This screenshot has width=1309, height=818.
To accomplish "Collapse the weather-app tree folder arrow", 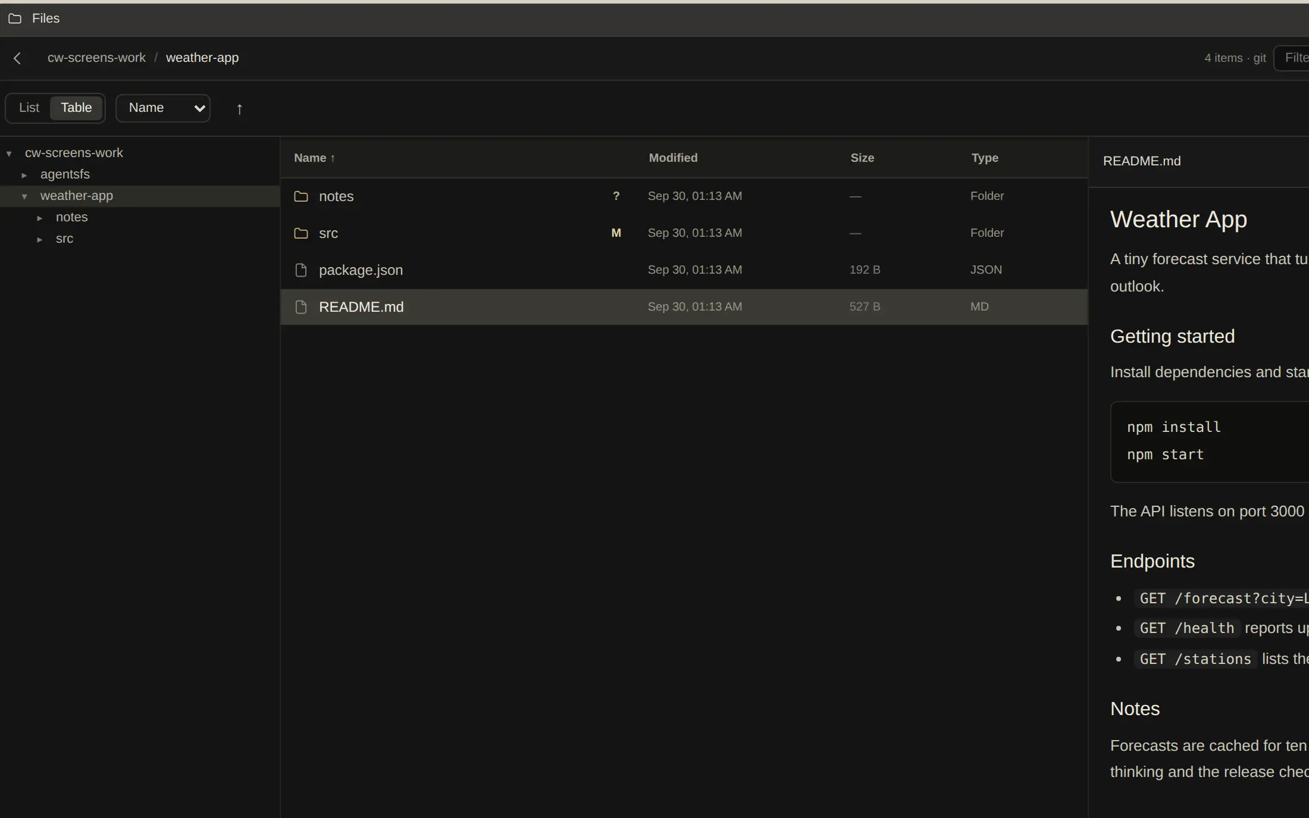I will (24, 196).
